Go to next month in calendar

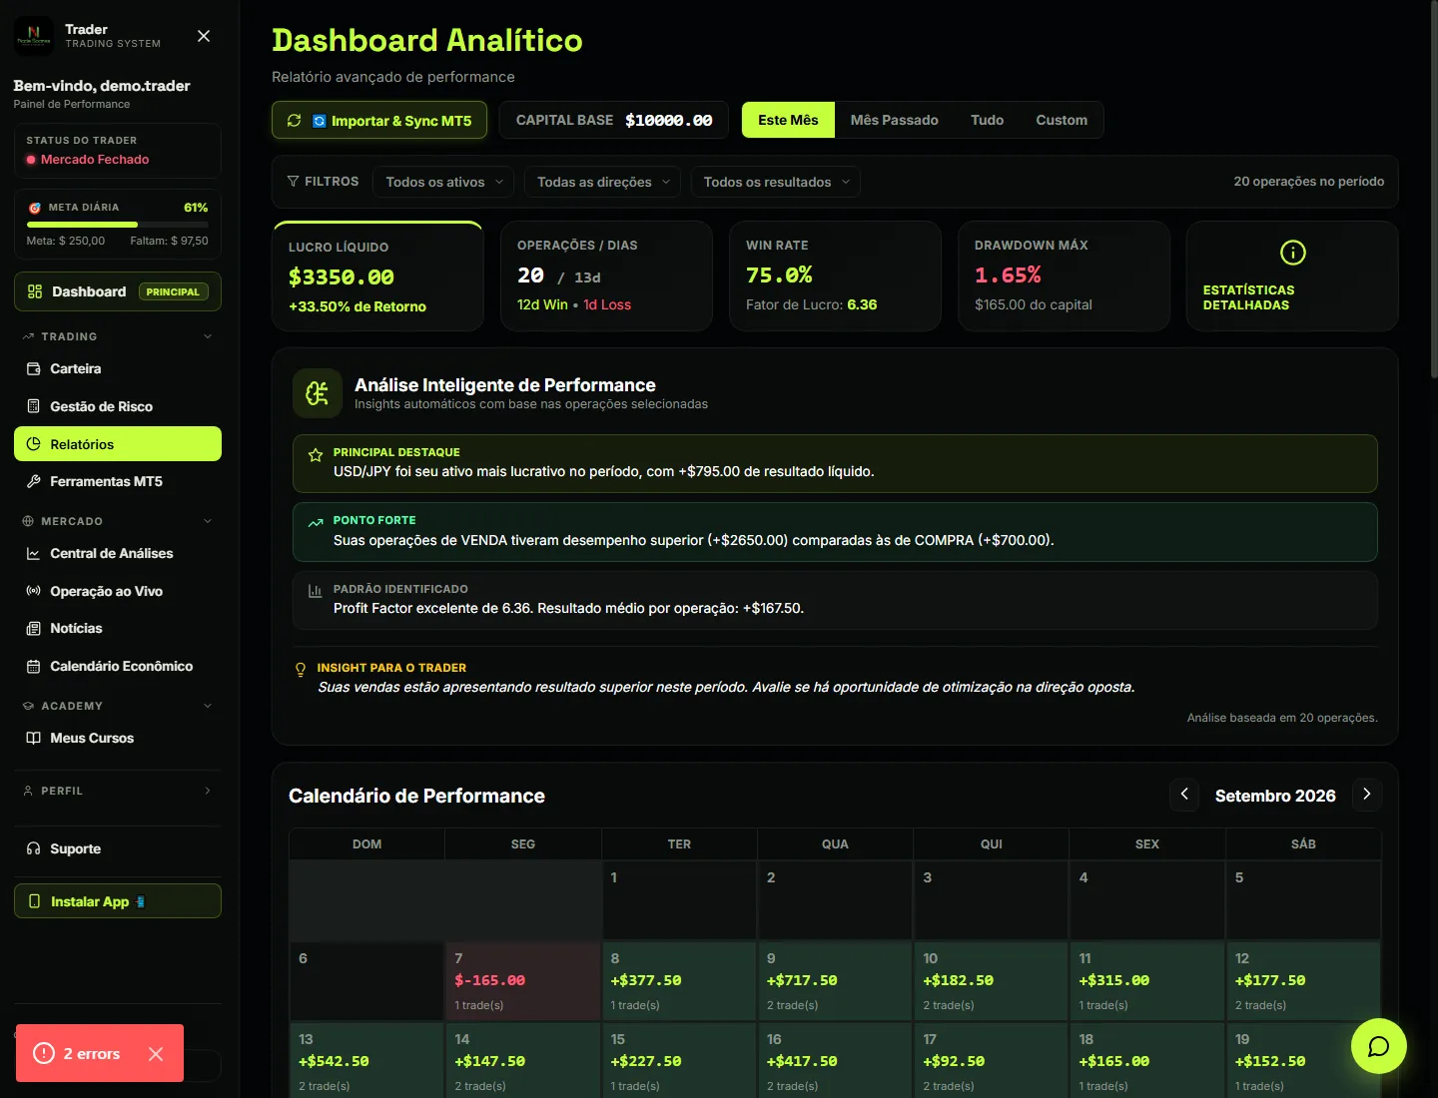coord(1367,795)
